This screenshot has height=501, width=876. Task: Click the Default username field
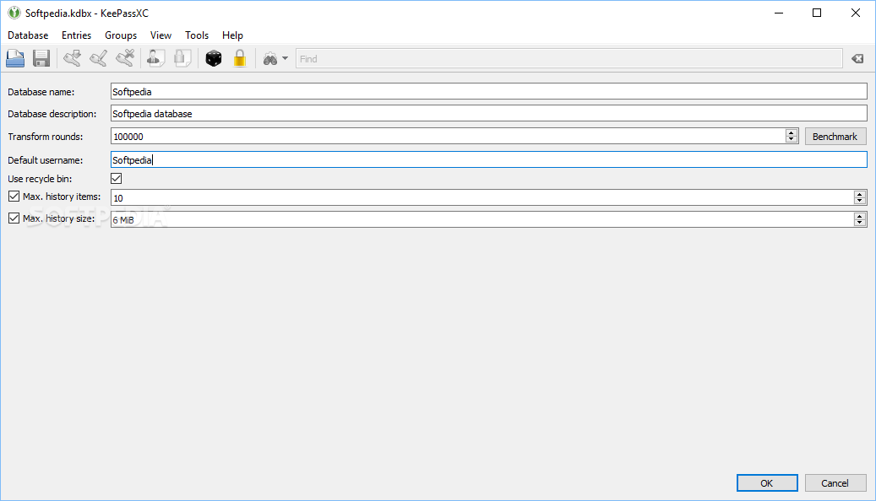[x=489, y=159]
